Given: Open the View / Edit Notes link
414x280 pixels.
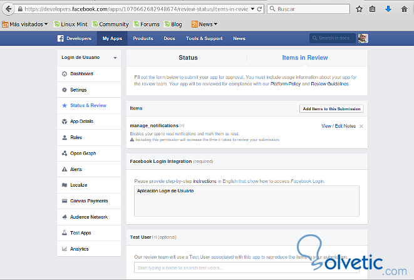Looking at the screenshot, I should pyautogui.click(x=338, y=126).
